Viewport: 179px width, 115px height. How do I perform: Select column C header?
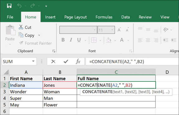click(x=116, y=72)
